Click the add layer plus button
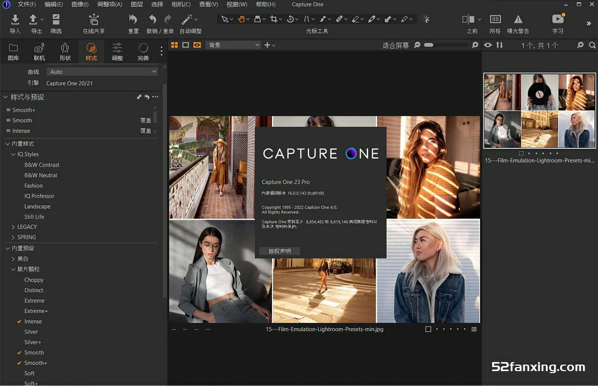 pyautogui.click(x=267, y=45)
